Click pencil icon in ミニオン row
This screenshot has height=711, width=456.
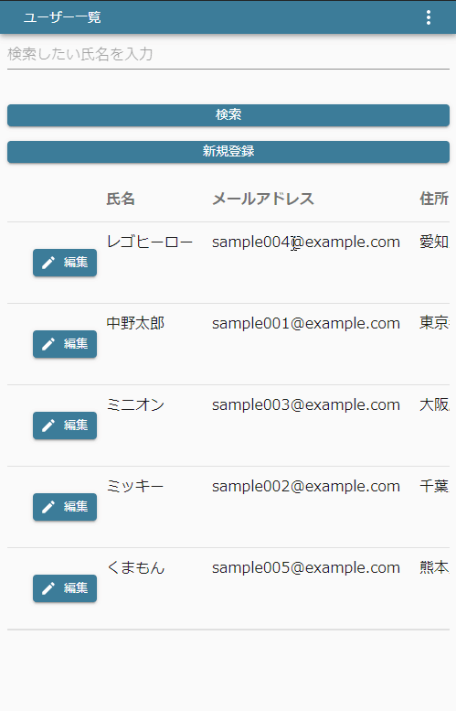(48, 426)
